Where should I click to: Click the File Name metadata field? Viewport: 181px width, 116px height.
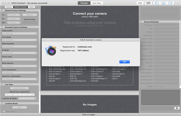tap(166, 25)
